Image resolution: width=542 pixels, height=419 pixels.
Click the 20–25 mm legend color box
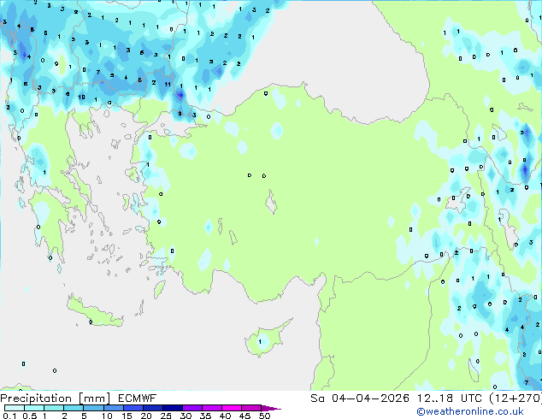(x=153, y=408)
